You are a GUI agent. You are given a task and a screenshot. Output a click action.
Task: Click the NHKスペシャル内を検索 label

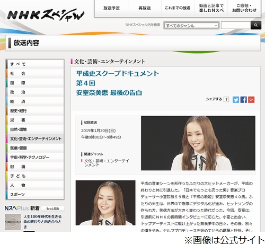143,25
